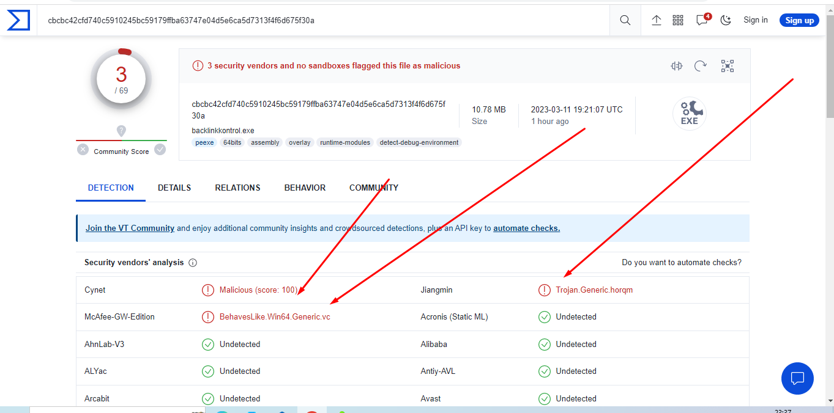Viewport: 834px width, 413px height.
Task: Click 'BehavesLike.Win64.Generic.vc' detection text
Action: click(275, 317)
